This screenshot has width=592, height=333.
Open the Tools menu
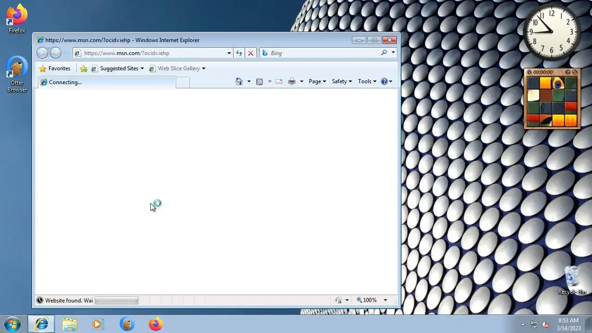[x=367, y=81]
